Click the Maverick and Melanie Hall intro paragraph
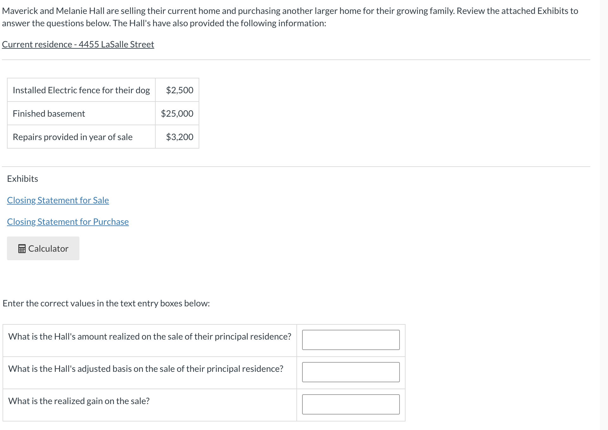Screen dimensions: 608x430 pos(290,17)
